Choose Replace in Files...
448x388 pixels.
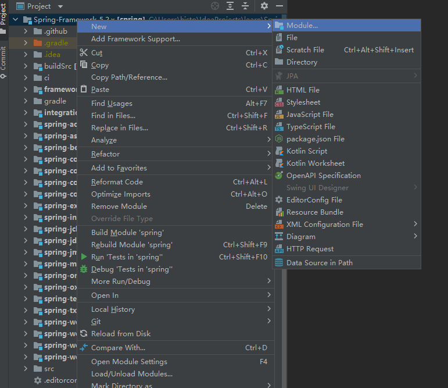(175, 127)
